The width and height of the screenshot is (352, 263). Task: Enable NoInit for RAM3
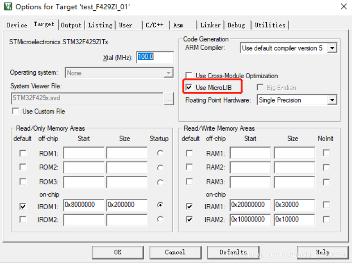(x=327, y=182)
